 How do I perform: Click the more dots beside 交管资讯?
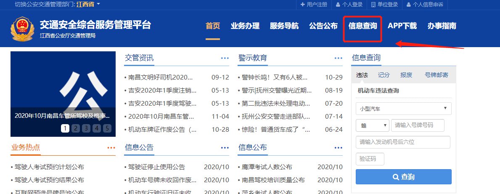click(x=225, y=58)
